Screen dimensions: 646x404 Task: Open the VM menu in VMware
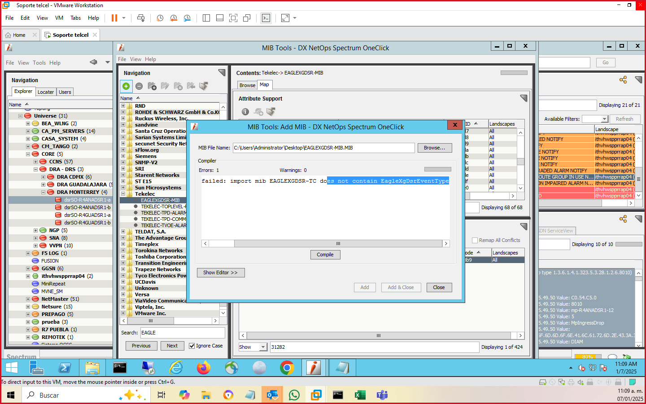(x=59, y=18)
